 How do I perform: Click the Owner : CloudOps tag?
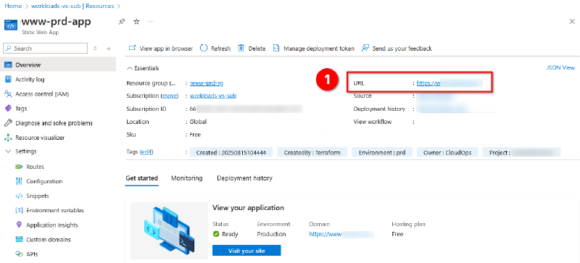447,152
